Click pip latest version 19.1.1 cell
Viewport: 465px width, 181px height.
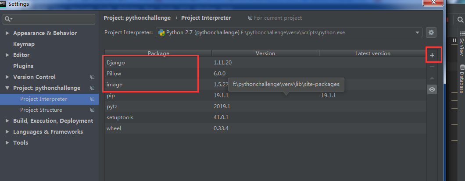pyautogui.click(x=328, y=96)
